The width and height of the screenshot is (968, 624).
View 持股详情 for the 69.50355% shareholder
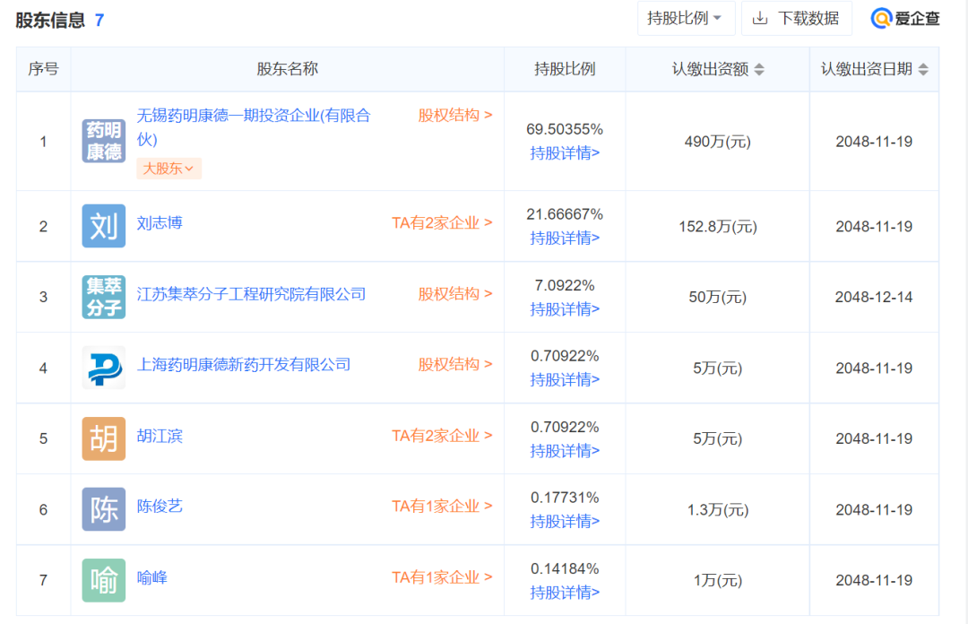tap(565, 152)
